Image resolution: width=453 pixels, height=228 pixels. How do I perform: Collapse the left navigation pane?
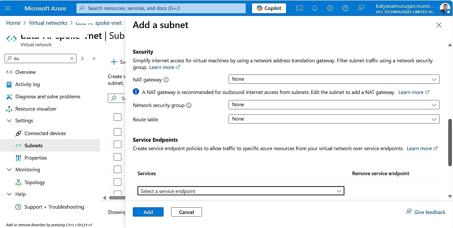point(94,58)
